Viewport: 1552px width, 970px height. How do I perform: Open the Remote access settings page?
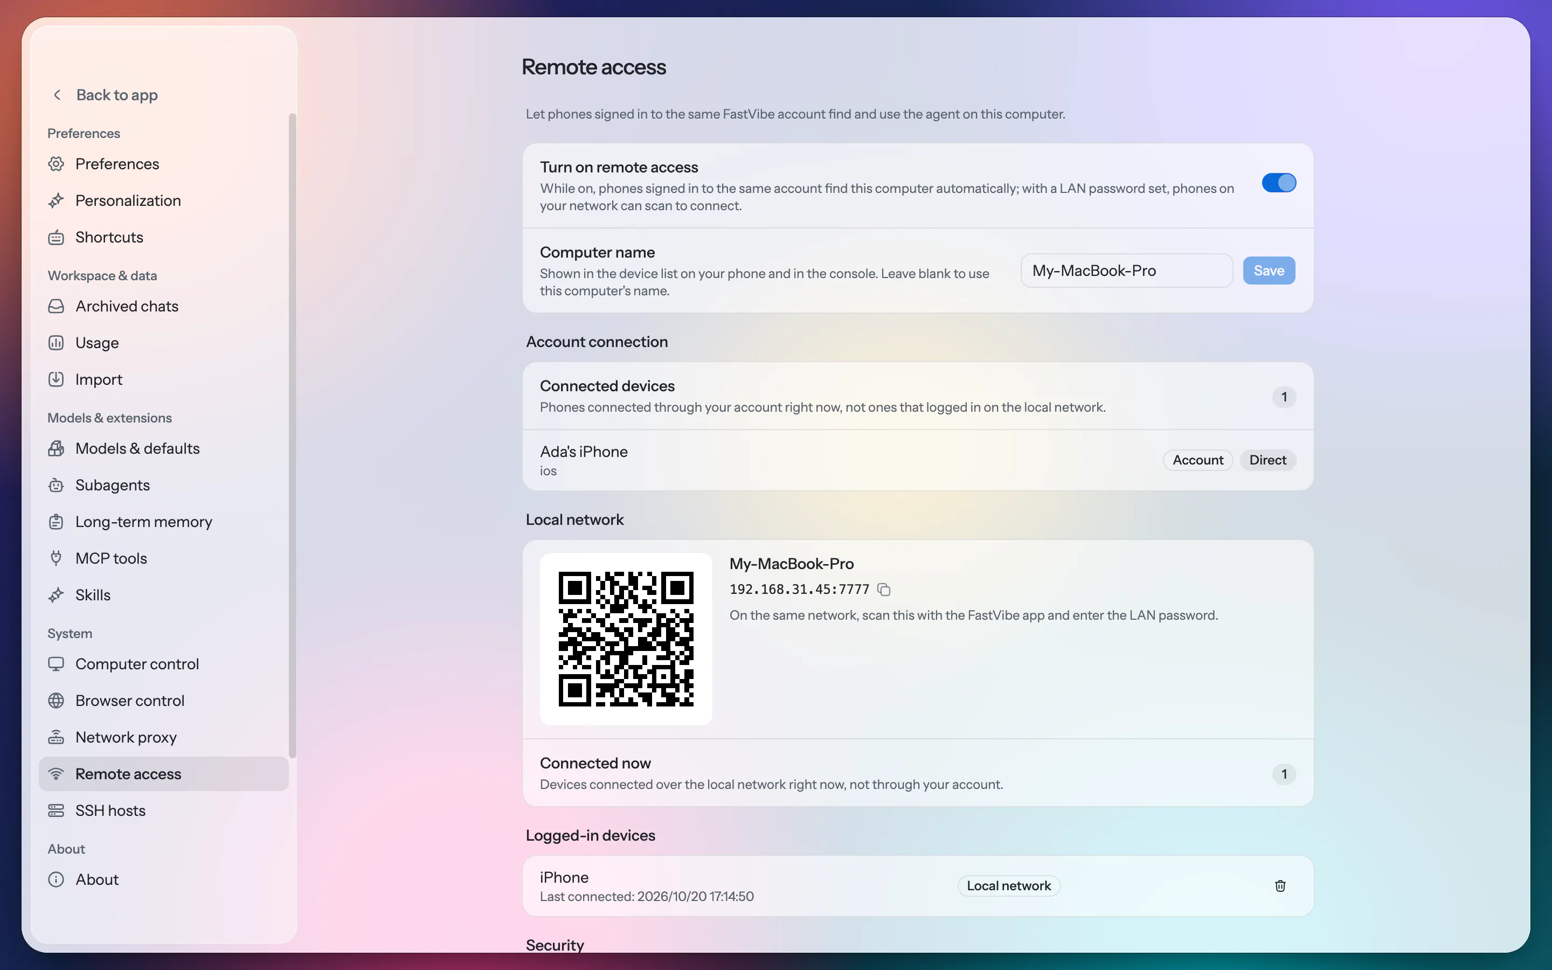point(163,774)
